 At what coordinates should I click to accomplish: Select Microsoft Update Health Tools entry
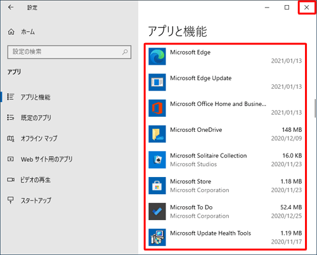click(x=210, y=233)
